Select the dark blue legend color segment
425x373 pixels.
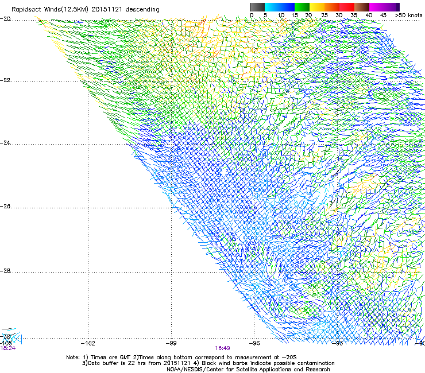tap(287, 7)
